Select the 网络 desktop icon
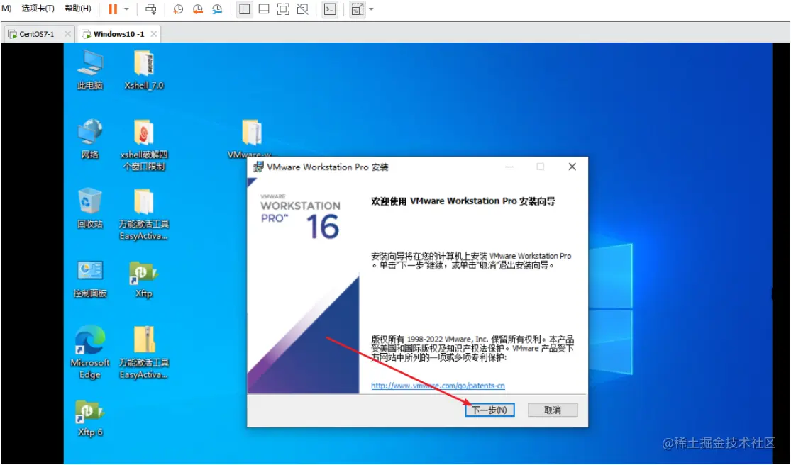This screenshot has height=465, width=791. coord(90,139)
